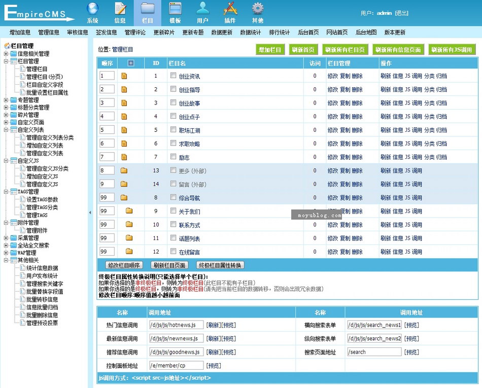
Task: Check the 励志 checkbox
Action: point(174,156)
